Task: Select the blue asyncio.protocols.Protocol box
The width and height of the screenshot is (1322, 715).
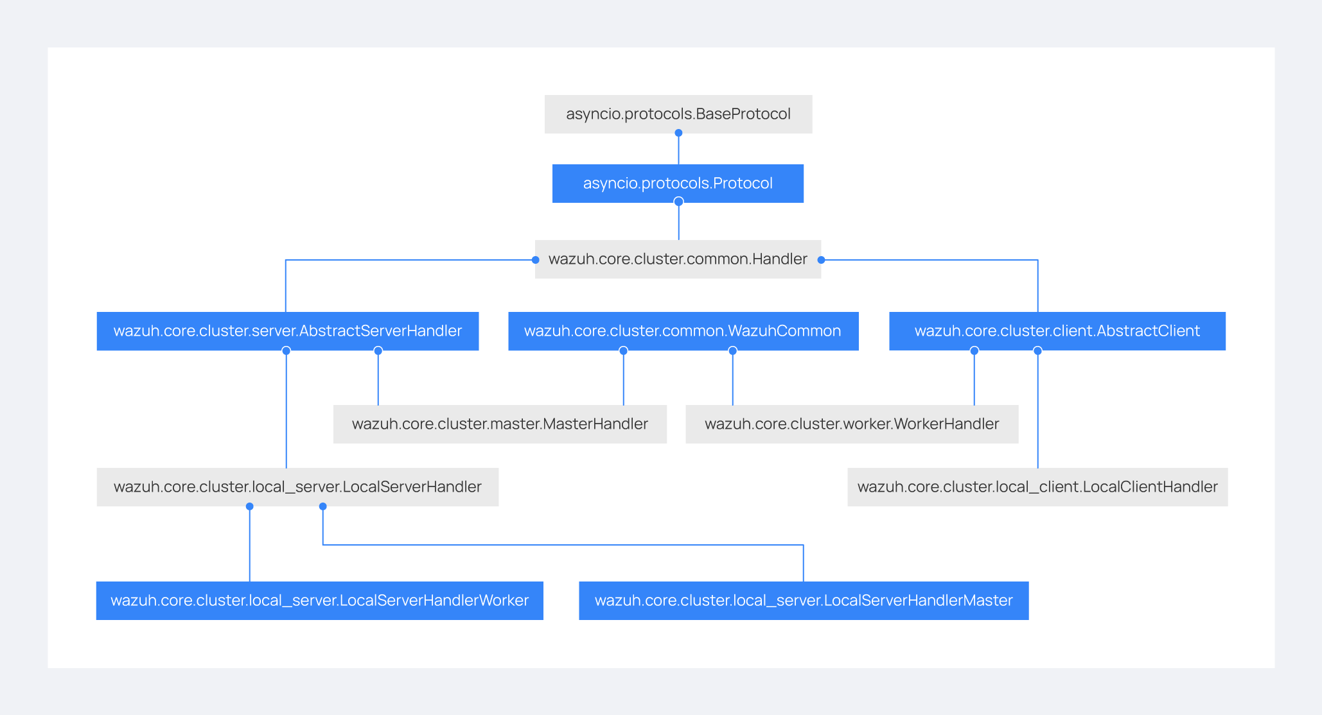Action: click(x=678, y=184)
